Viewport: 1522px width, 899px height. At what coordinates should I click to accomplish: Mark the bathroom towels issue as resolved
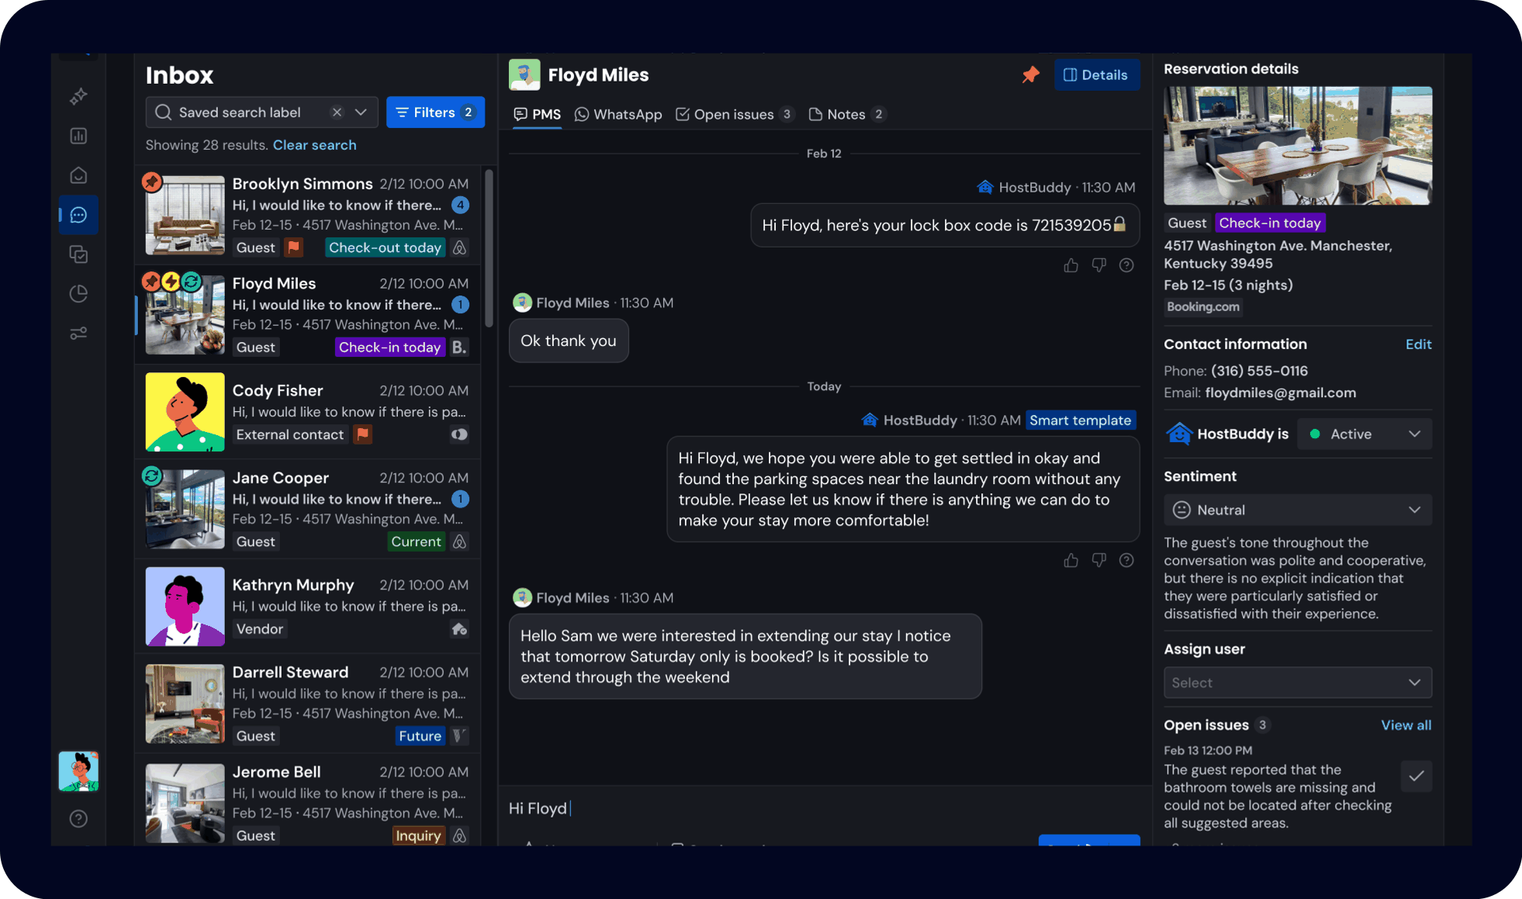pos(1416,776)
